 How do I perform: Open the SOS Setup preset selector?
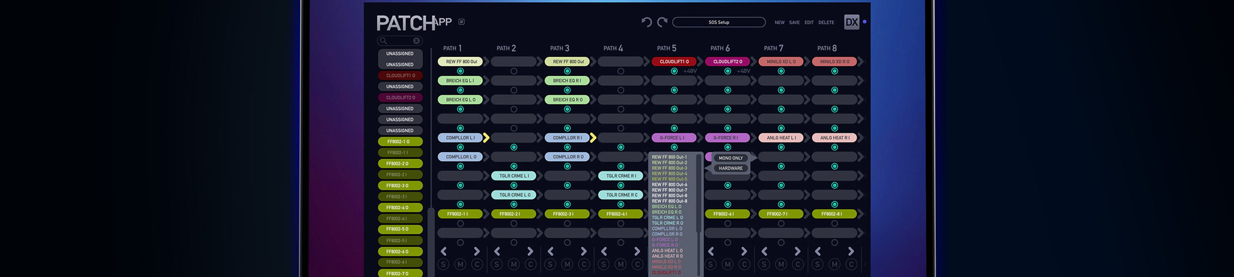point(718,22)
